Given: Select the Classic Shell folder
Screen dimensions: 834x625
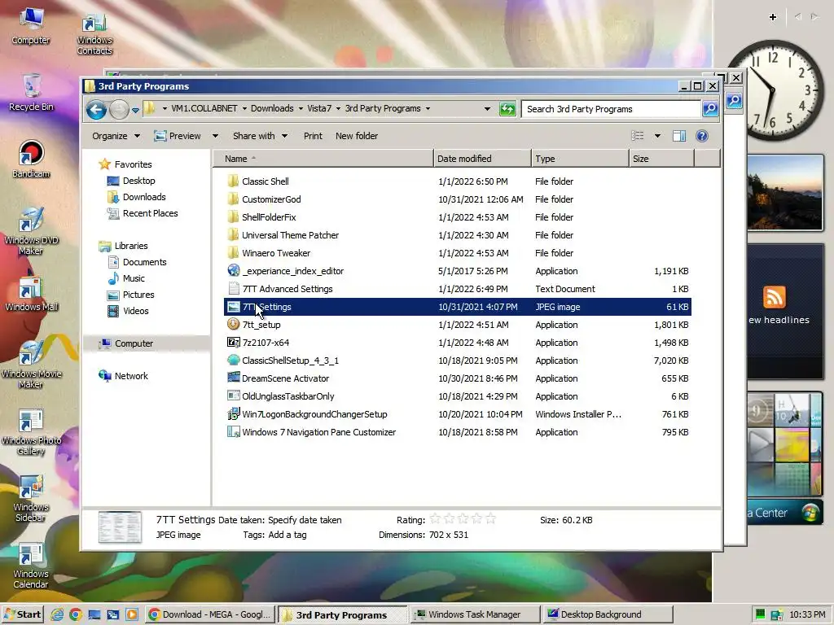Looking at the screenshot, I should click(458, 181).
